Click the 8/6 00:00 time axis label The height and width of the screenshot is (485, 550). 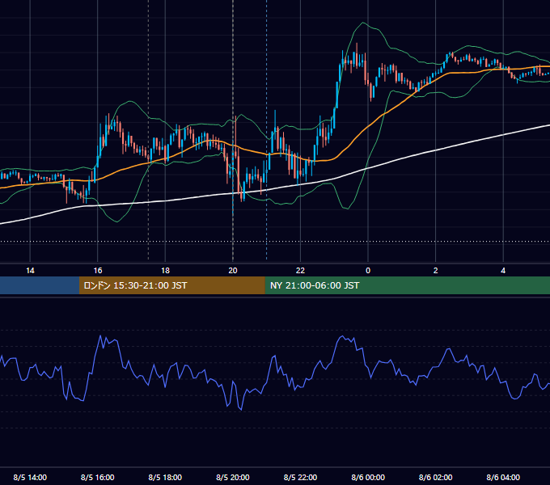coord(368,477)
